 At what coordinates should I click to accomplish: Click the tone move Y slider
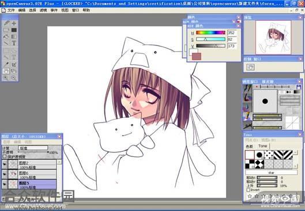tap(267, 182)
